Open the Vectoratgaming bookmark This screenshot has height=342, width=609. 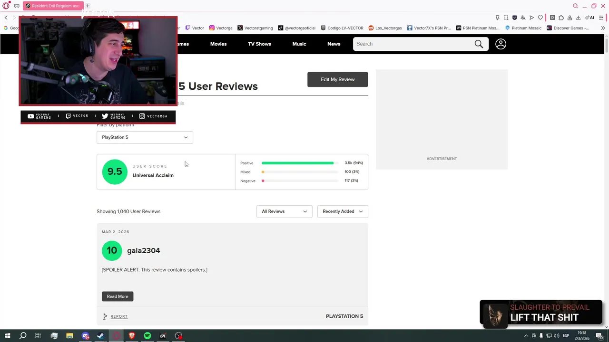[x=255, y=28]
